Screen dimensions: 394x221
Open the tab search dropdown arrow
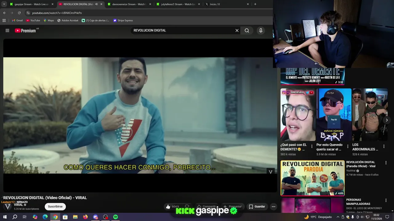[x=4, y=4]
